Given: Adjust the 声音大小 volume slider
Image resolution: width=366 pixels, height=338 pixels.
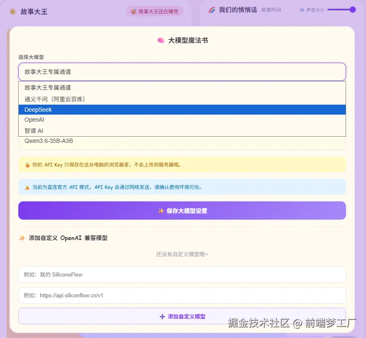Looking at the screenshot, I should point(342,10).
